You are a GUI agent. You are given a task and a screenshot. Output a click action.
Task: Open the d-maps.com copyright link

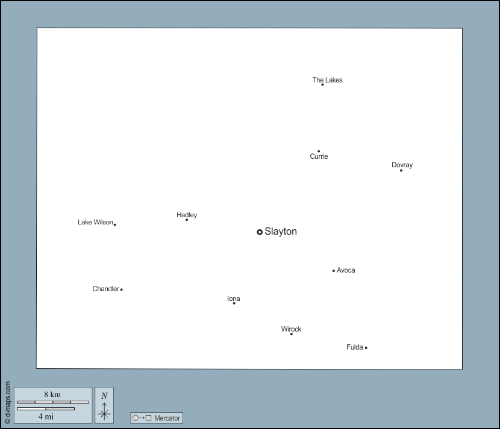coord(7,403)
